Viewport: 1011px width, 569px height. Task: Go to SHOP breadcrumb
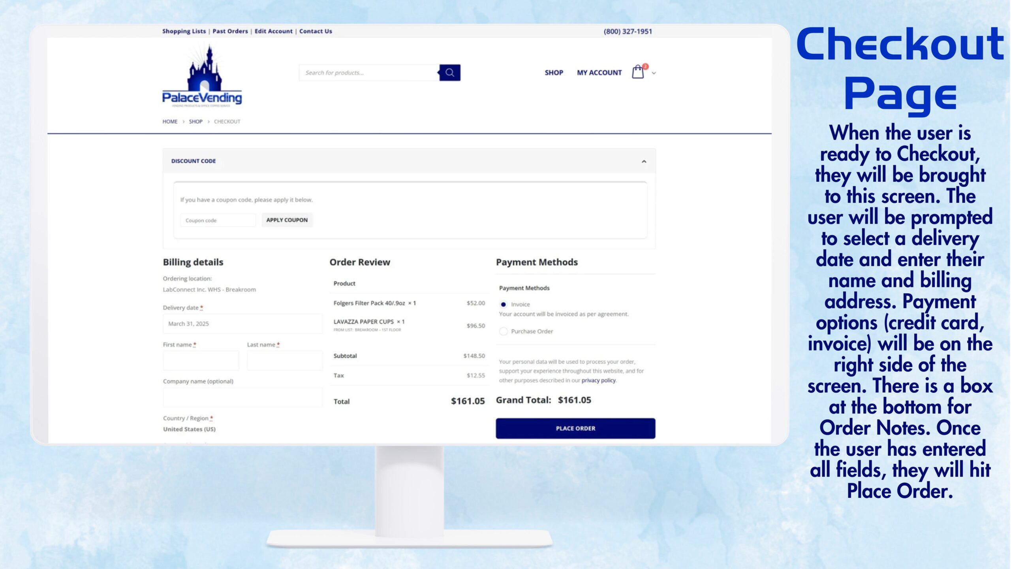pos(195,121)
